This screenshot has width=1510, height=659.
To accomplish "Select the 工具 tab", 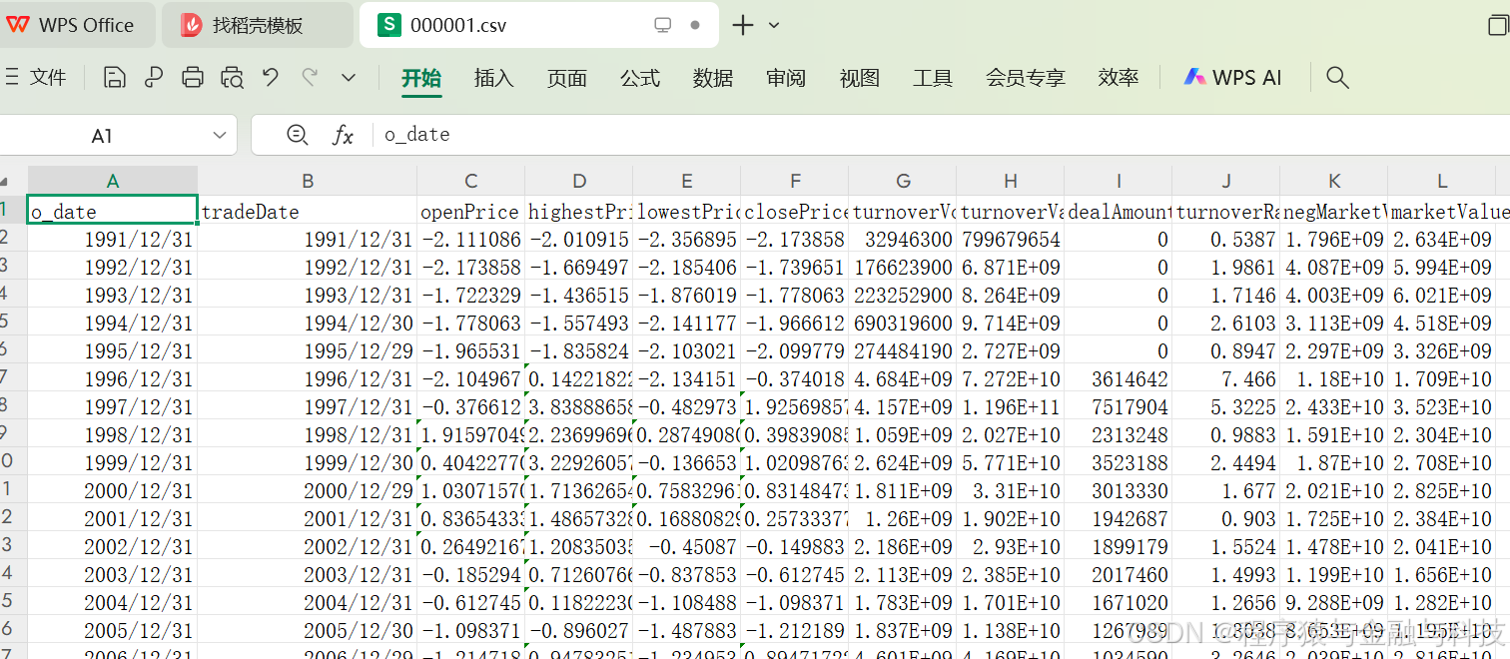I will coord(933,78).
